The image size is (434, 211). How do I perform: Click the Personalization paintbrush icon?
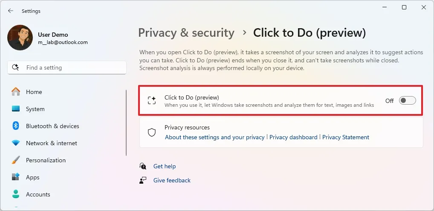(16, 160)
